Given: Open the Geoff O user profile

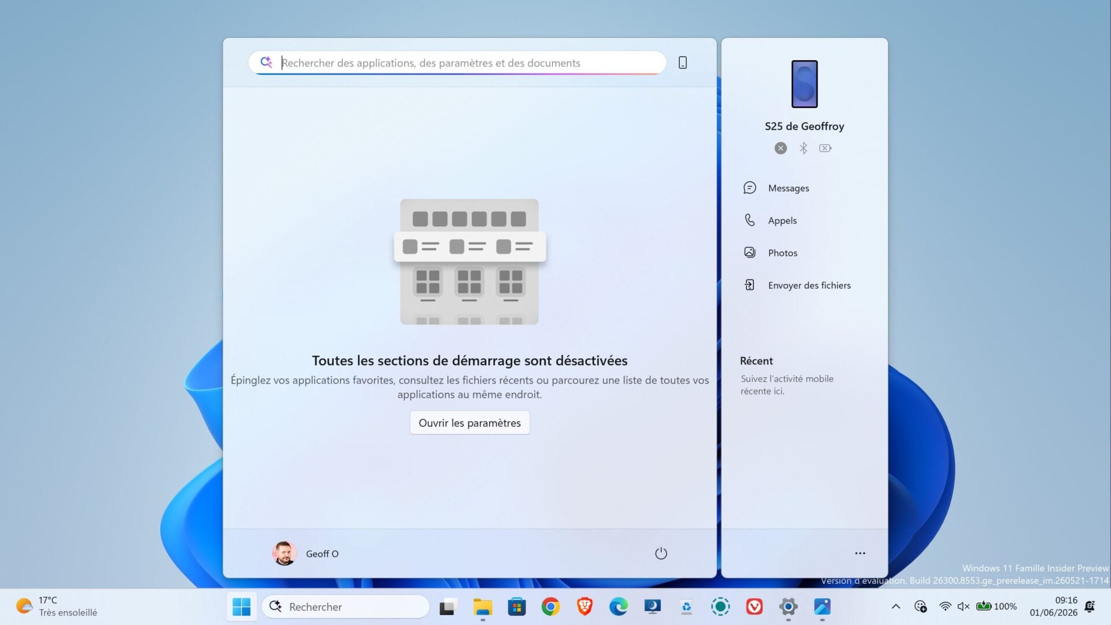Looking at the screenshot, I should click(306, 553).
